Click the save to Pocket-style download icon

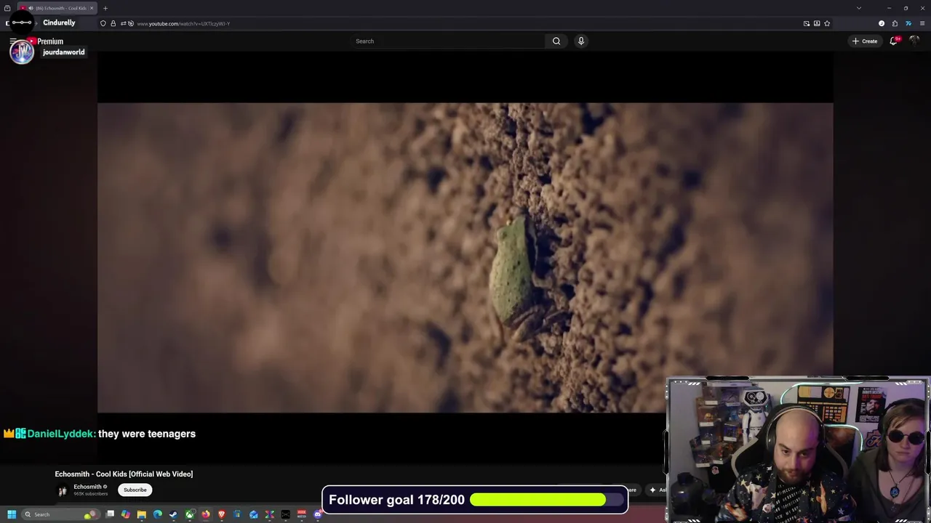pos(817,23)
